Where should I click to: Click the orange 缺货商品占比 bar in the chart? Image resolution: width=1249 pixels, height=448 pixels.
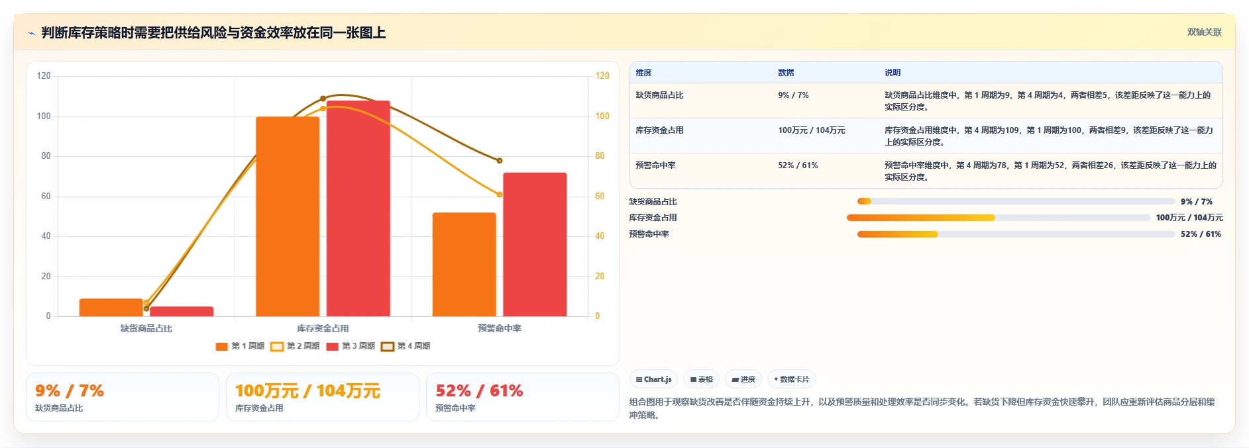111,307
